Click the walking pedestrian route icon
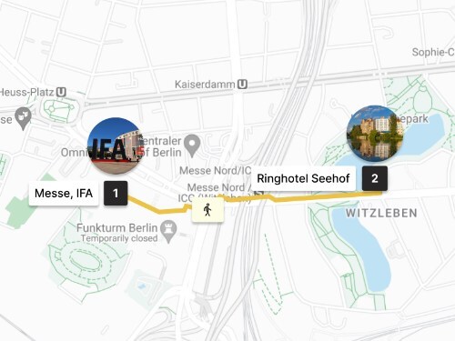The height and width of the screenshot is (341, 455). pyautogui.click(x=207, y=210)
